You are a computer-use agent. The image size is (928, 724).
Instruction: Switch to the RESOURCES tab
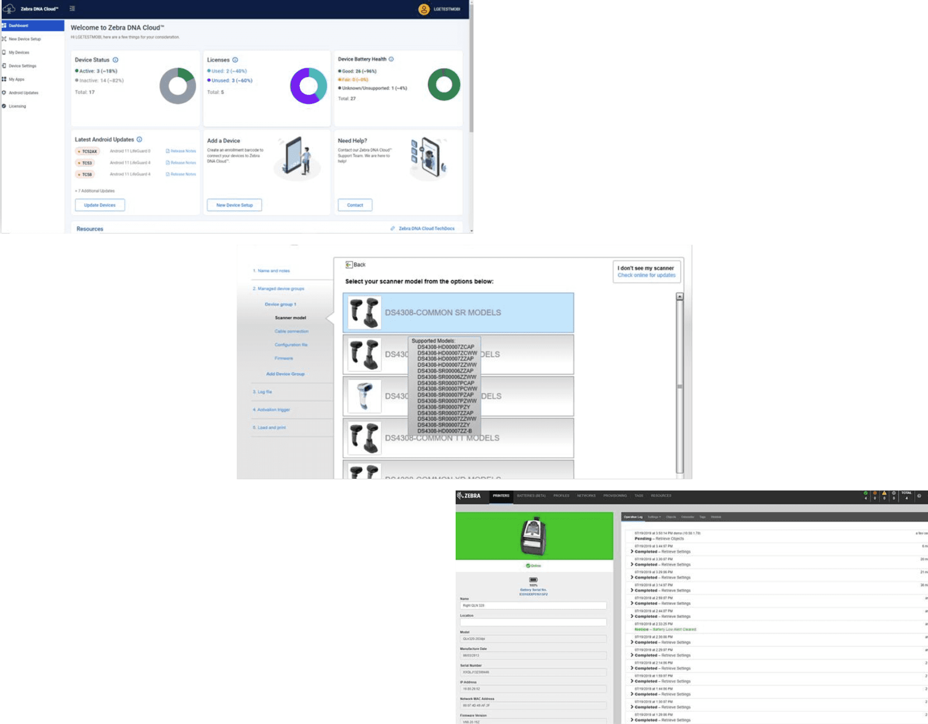point(661,496)
